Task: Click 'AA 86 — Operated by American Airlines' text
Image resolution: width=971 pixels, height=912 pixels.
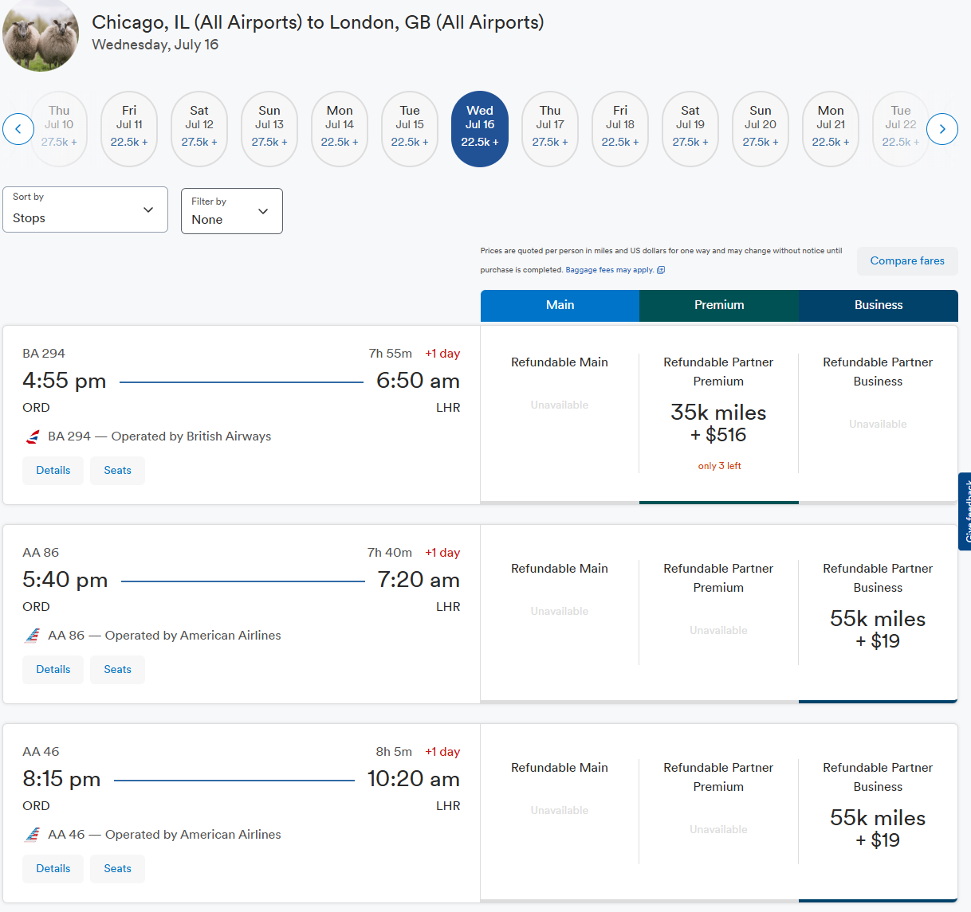Action: 164,636
